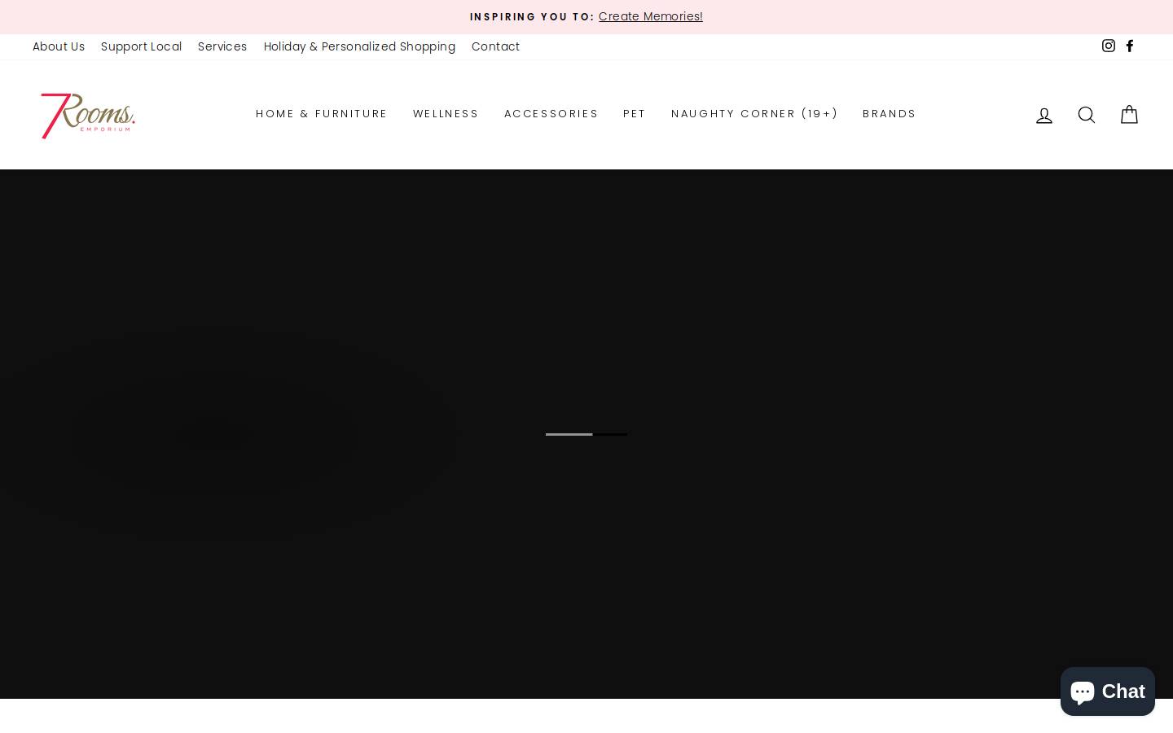Open the Brands menu item
Image resolution: width=1173 pixels, height=733 pixels.
(x=890, y=114)
